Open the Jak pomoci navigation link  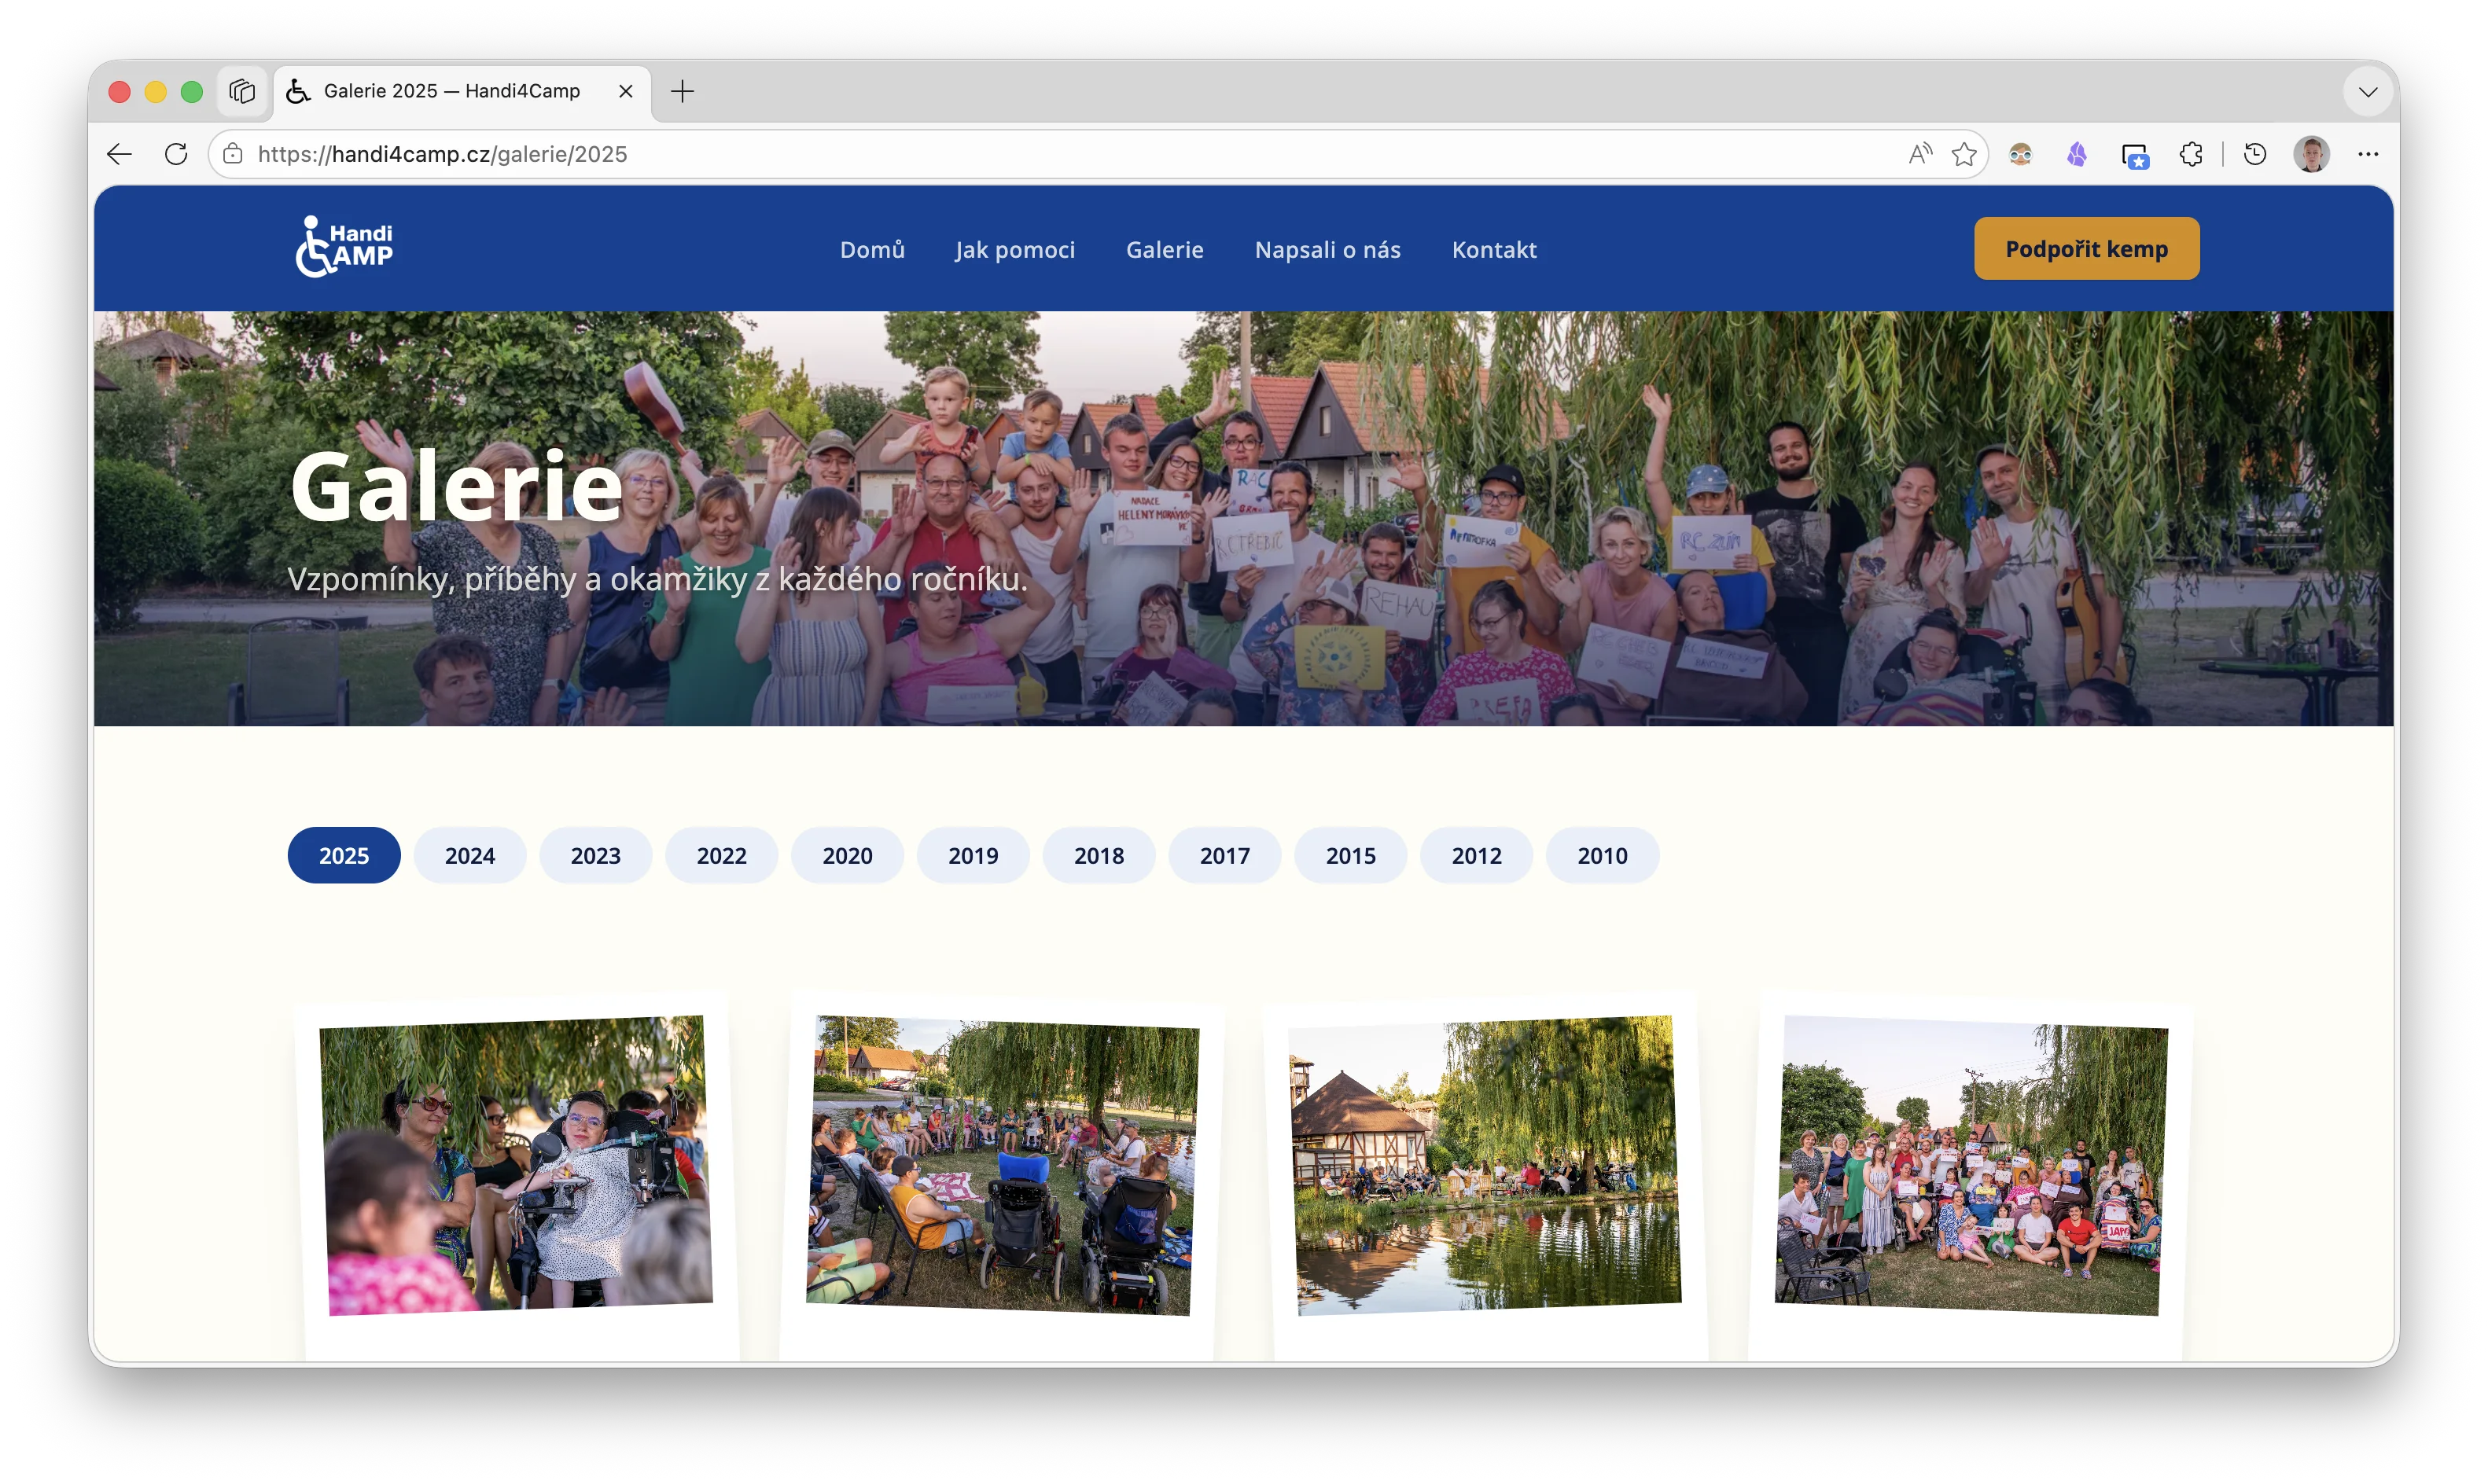tap(1014, 249)
